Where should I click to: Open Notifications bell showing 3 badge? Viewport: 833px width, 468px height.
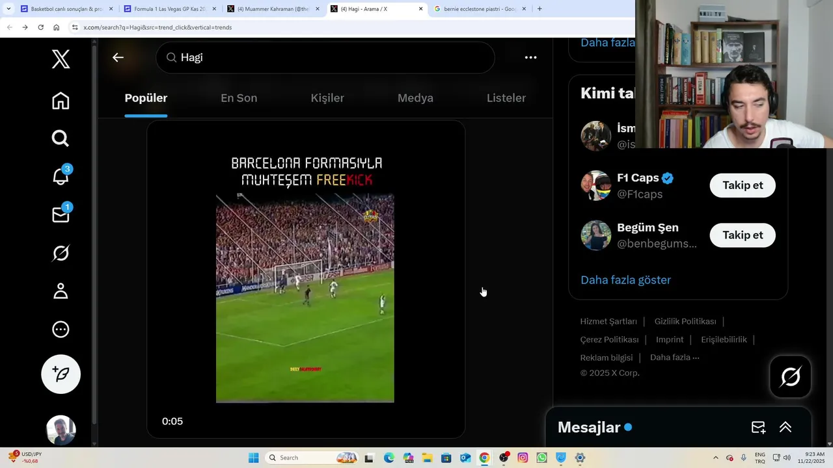[61, 176]
